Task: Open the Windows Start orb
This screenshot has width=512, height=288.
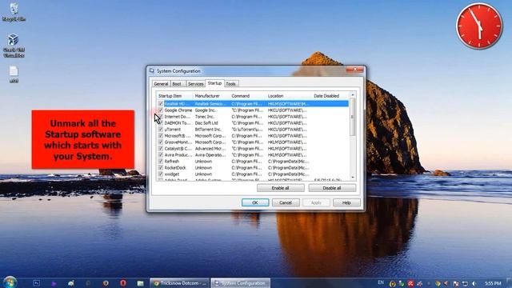Action: 10,282
